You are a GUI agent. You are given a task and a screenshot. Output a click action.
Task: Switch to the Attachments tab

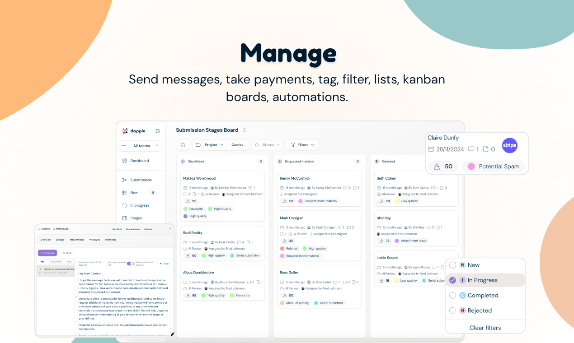(x=77, y=240)
